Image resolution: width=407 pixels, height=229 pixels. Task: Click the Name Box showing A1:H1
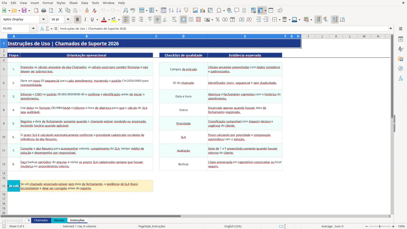pos(16,28)
